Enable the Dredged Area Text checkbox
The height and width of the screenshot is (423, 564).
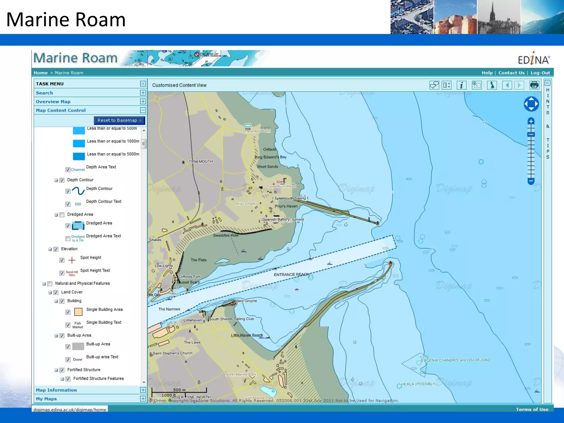coord(68,238)
